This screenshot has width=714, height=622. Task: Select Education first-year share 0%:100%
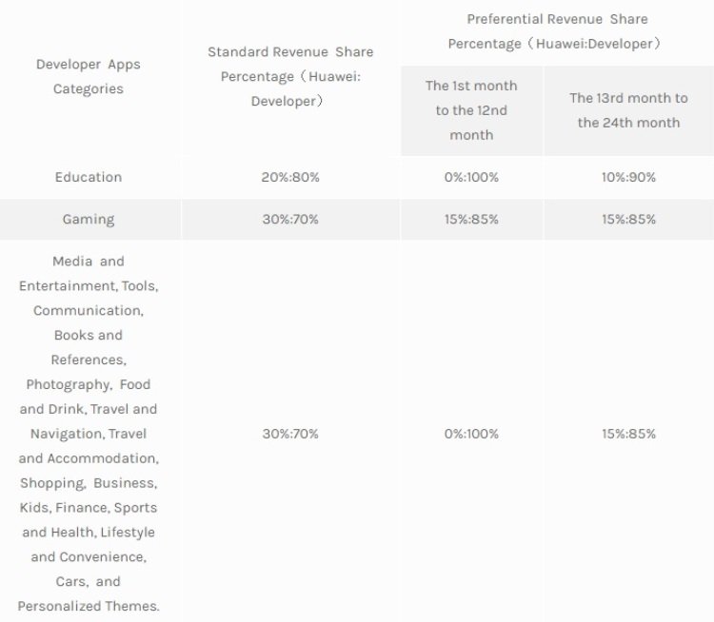[x=471, y=177]
